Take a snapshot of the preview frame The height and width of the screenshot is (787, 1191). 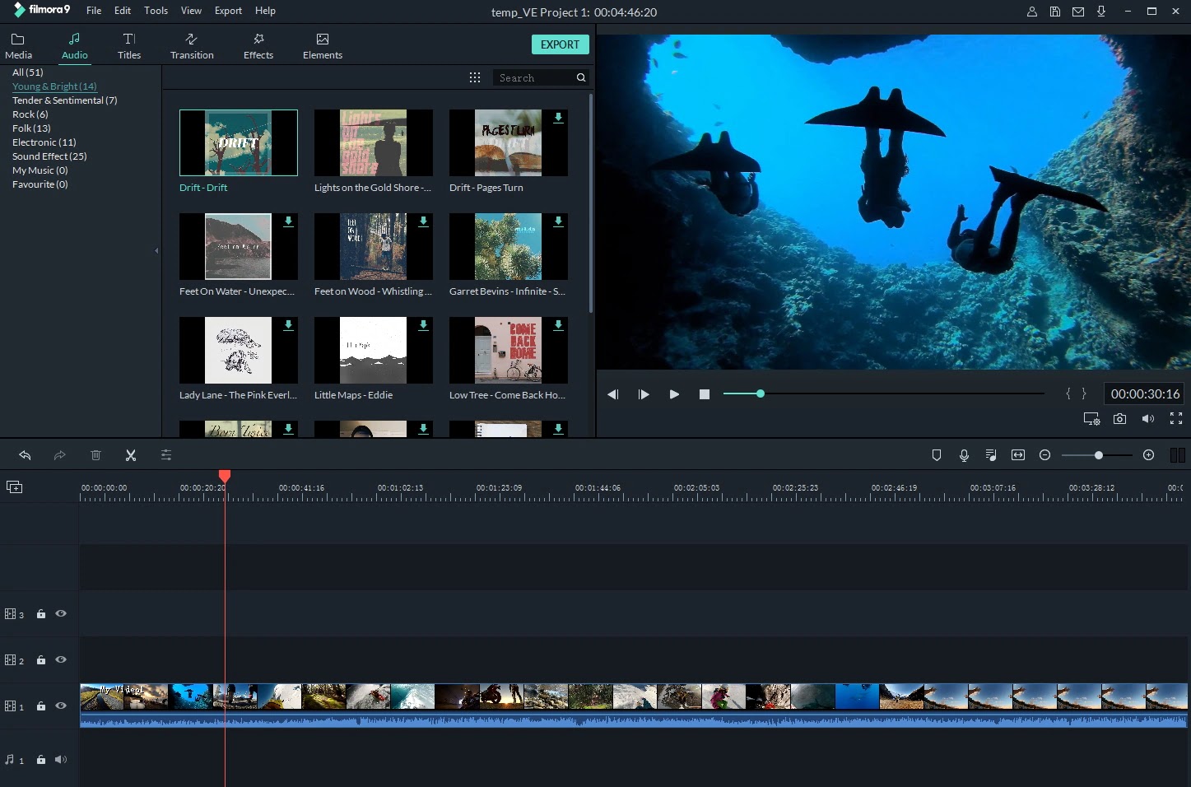coord(1119,419)
